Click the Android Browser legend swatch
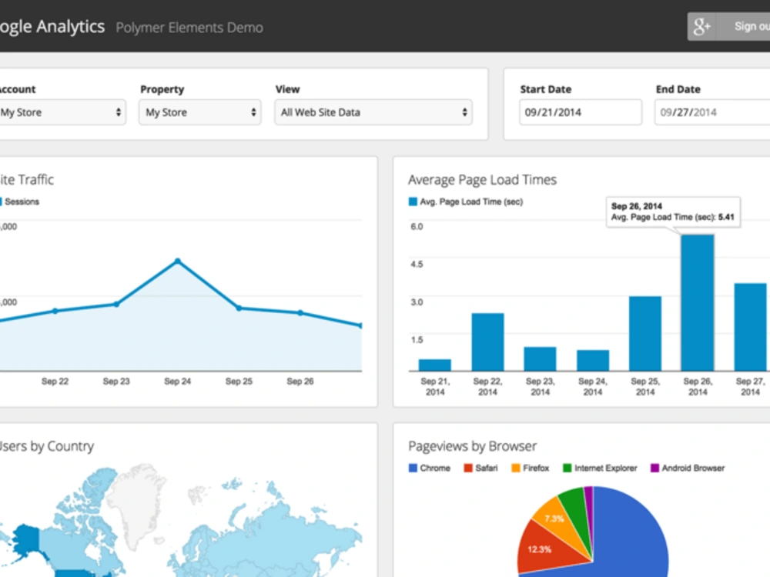 tap(654, 468)
